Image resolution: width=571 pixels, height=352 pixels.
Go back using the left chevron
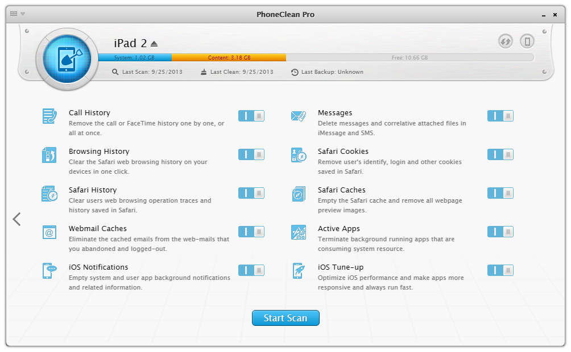pos(16,219)
